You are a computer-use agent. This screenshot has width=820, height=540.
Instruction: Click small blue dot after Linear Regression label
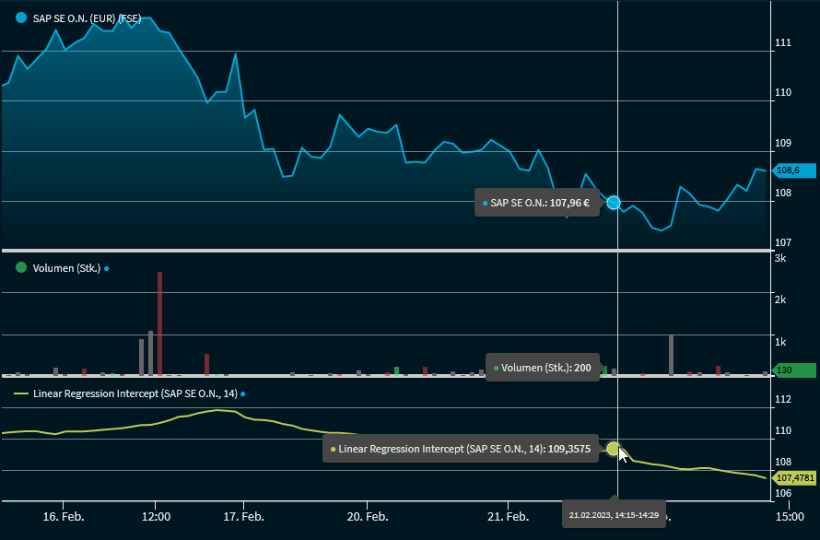pyautogui.click(x=243, y=393)
